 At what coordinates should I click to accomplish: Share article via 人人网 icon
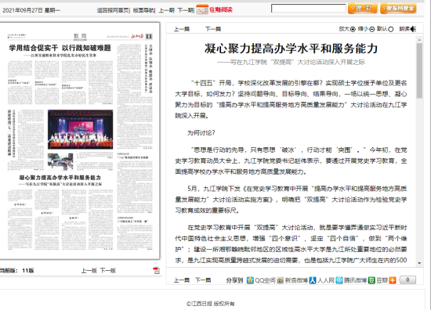pos(313,280)
